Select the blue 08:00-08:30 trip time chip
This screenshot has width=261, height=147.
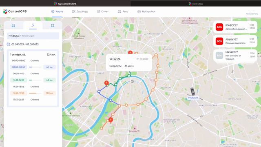pos(18,67)
